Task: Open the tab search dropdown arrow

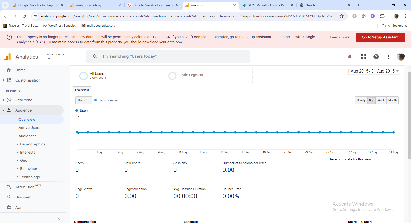Action: click(x=5, y=5)
